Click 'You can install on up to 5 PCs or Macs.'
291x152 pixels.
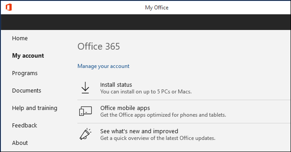coord(146,92)
